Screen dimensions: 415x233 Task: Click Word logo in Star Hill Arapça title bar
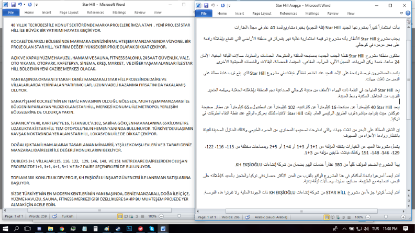pyautogui.click(x=198, y=5)
